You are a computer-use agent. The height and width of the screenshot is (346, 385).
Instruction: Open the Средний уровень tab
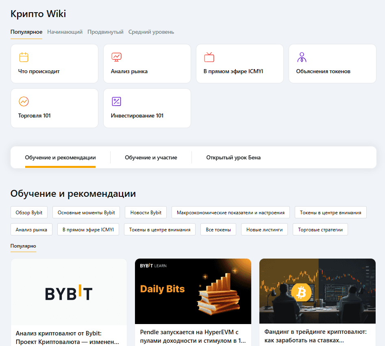tap(151, 32)
